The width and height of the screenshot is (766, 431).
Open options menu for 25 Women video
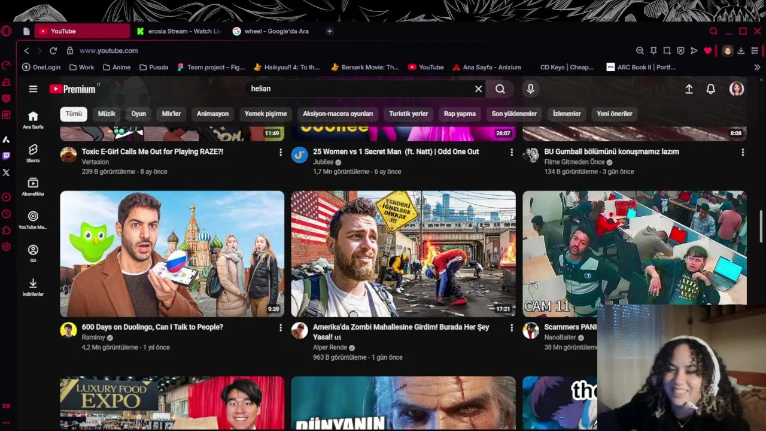(x=511, y=153)
